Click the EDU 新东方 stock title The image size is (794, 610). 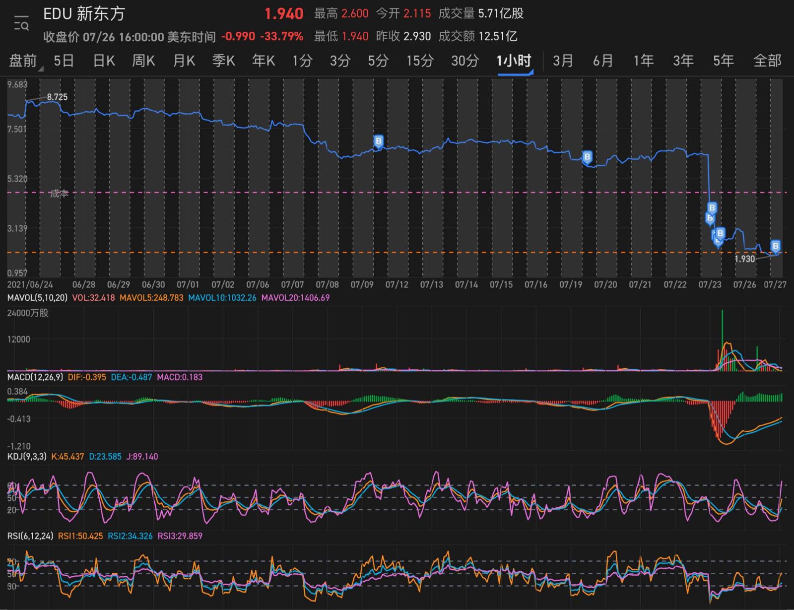coord(84,14)
